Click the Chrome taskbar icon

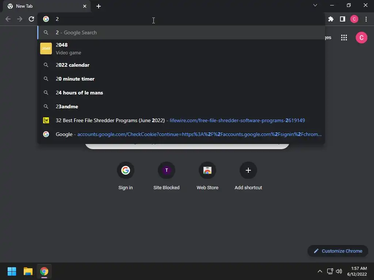click(44, 271)
